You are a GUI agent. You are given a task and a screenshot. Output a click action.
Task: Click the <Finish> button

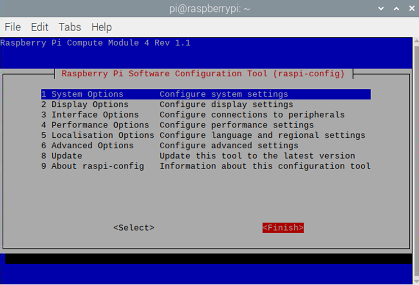pyautogui.click(x=283, y=228)
